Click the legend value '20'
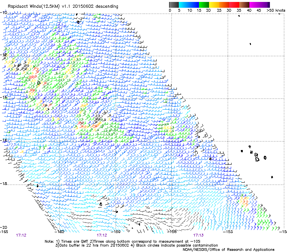Viewport: 287px width, 252px height. tap(208, 10)
